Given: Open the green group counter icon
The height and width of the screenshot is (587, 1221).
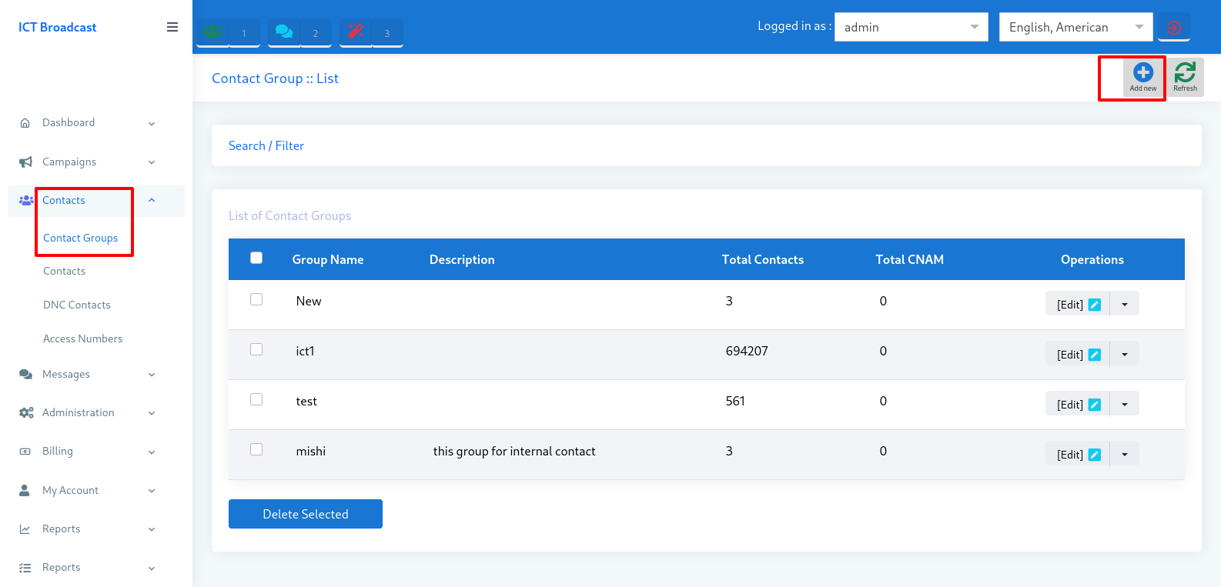Looking at the screenshot, I should point(212,32).
